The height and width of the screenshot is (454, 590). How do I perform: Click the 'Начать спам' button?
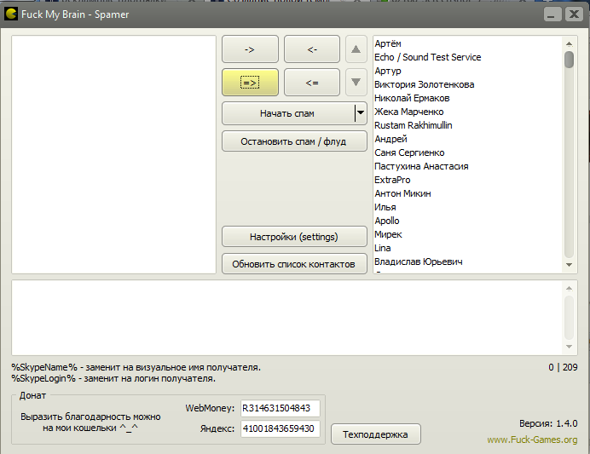coord(288,113)
